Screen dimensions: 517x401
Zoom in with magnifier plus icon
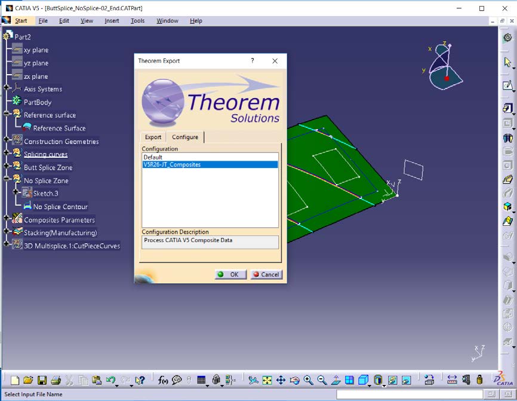point(308,380)
